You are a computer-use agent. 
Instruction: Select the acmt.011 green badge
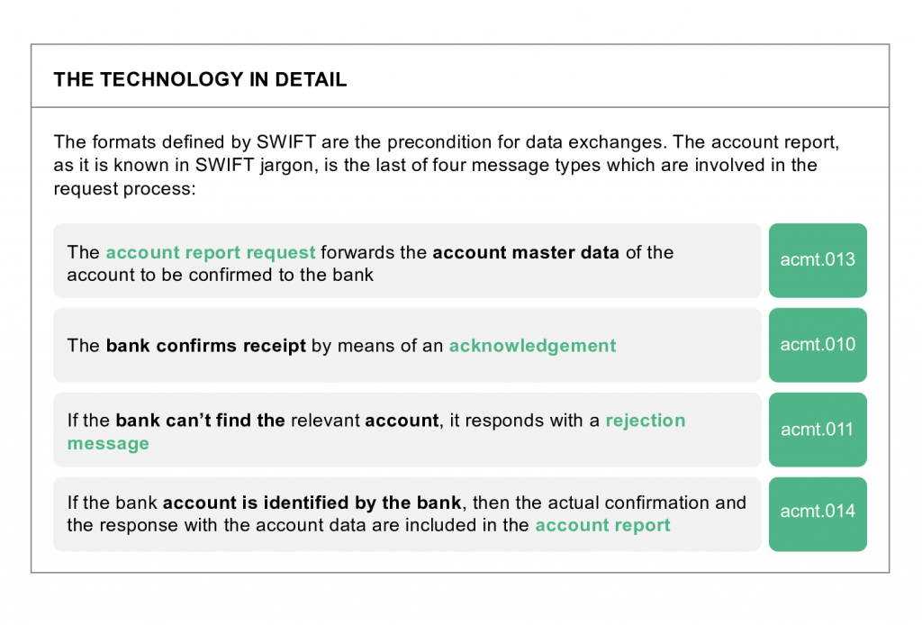[x=818, y=430]
